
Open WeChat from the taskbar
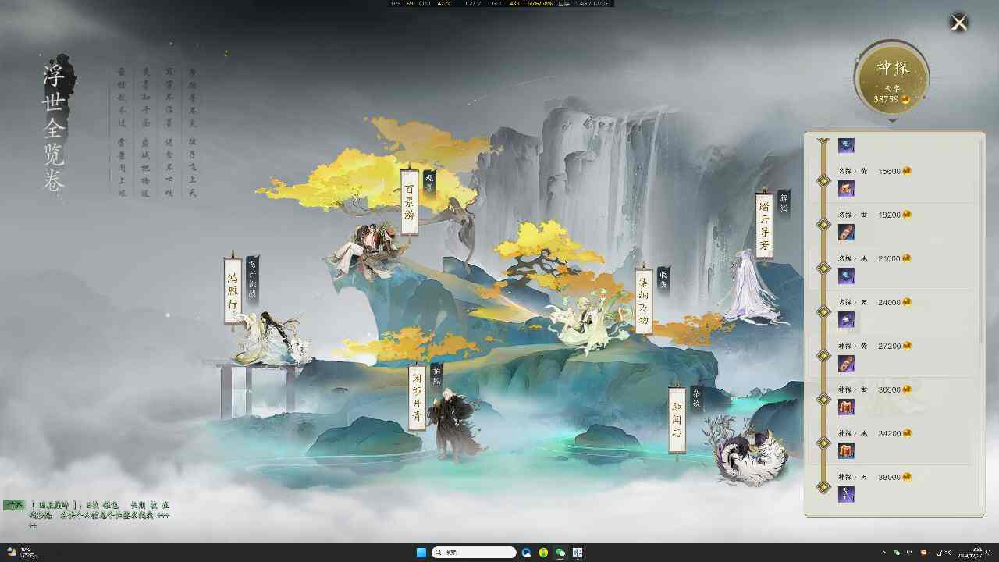tap(560, 553)
